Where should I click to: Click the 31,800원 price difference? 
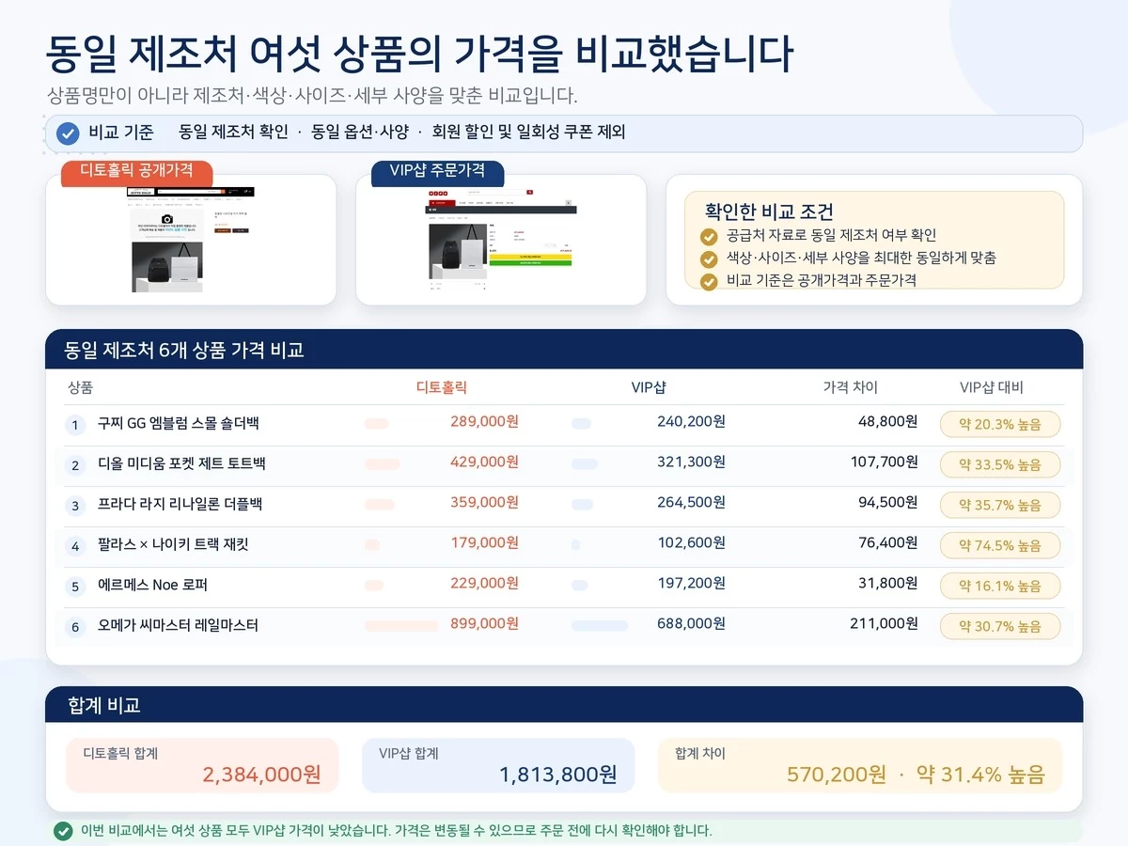[x=888, y=584]
